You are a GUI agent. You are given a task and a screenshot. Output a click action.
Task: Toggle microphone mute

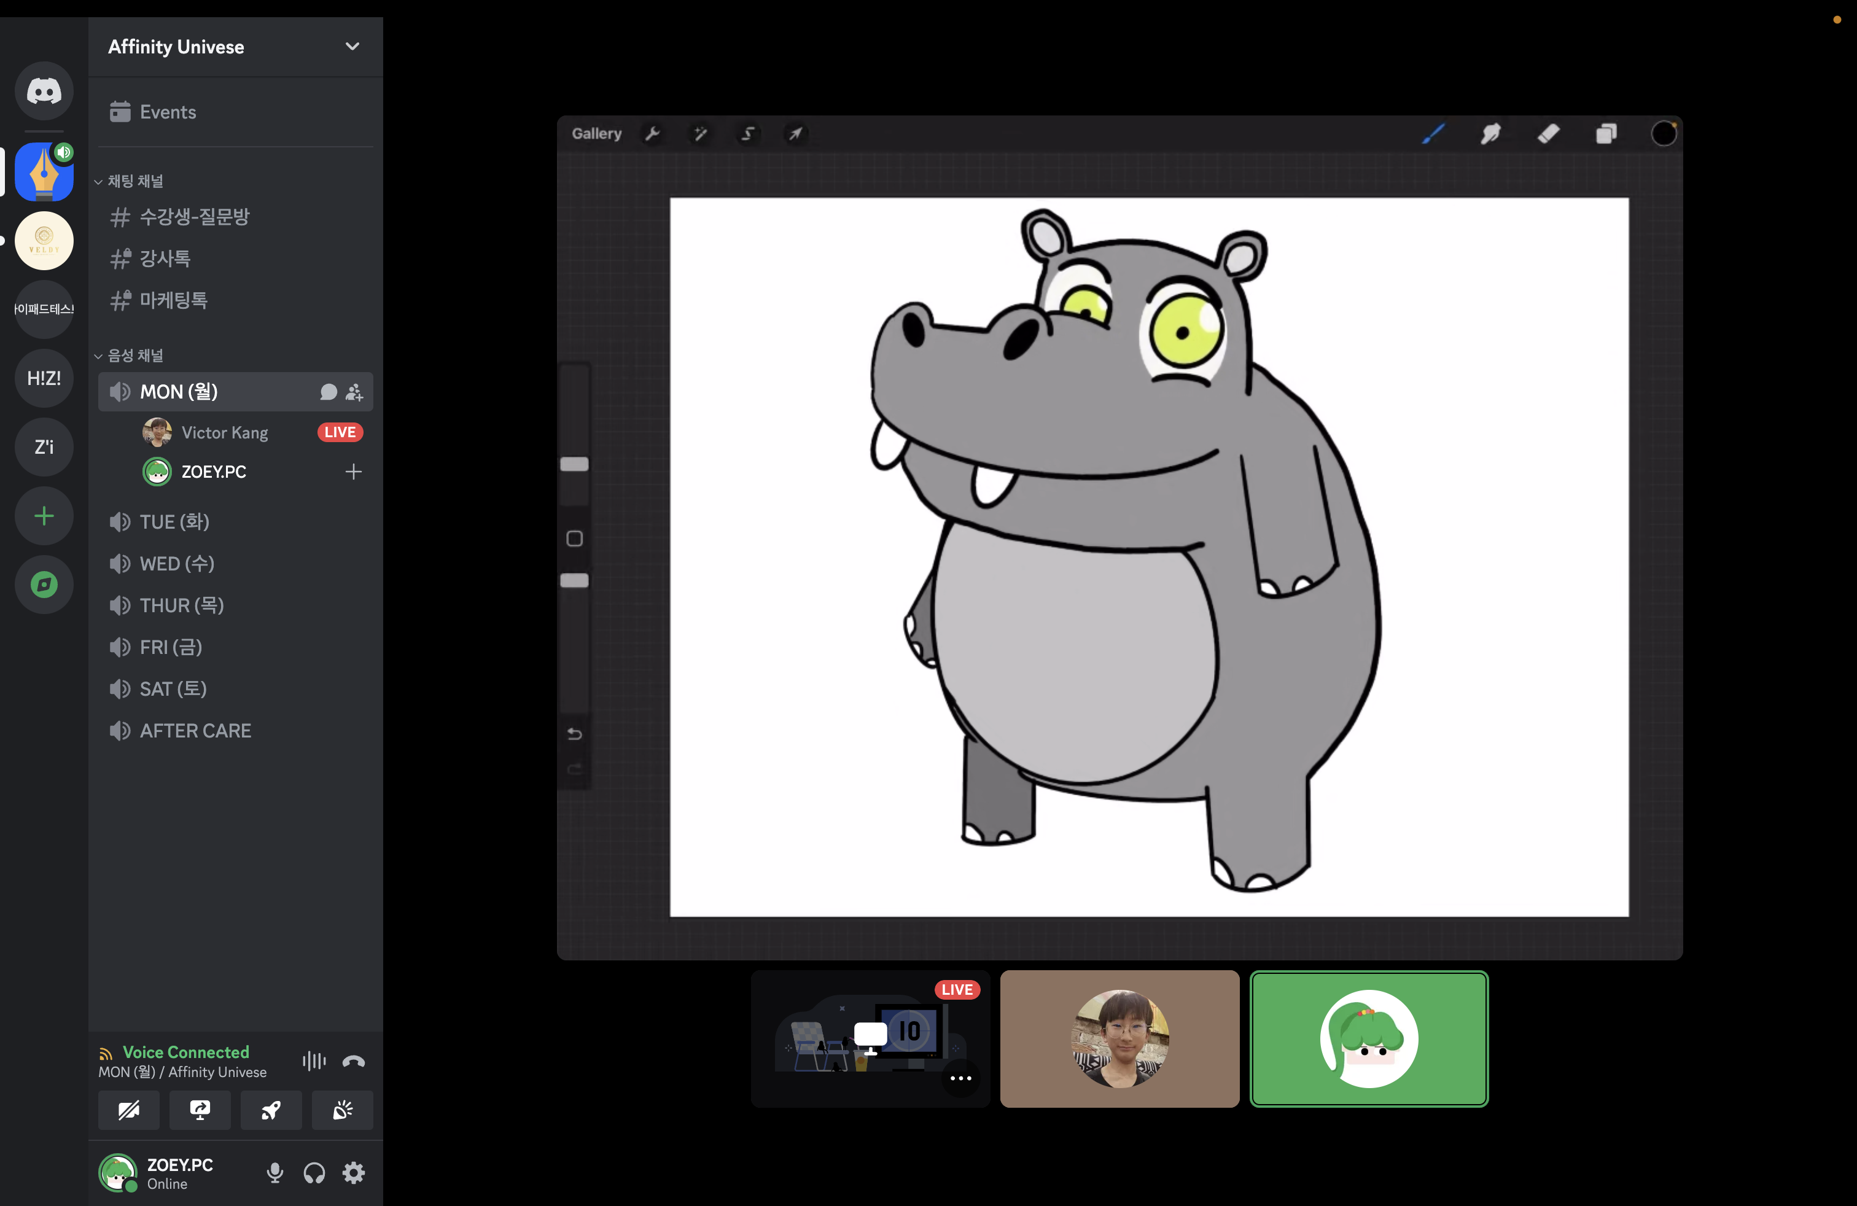tap(274, 1172)
